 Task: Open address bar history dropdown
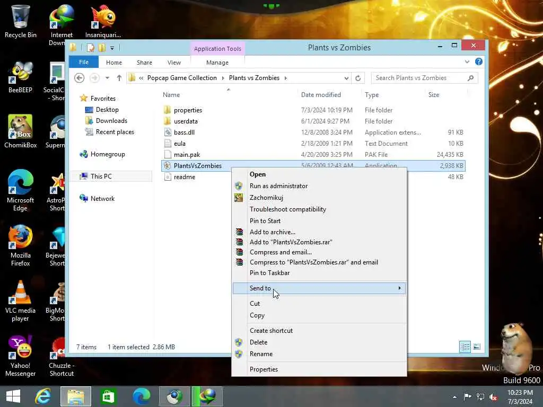pyautogui.click(x=346, y=78)
